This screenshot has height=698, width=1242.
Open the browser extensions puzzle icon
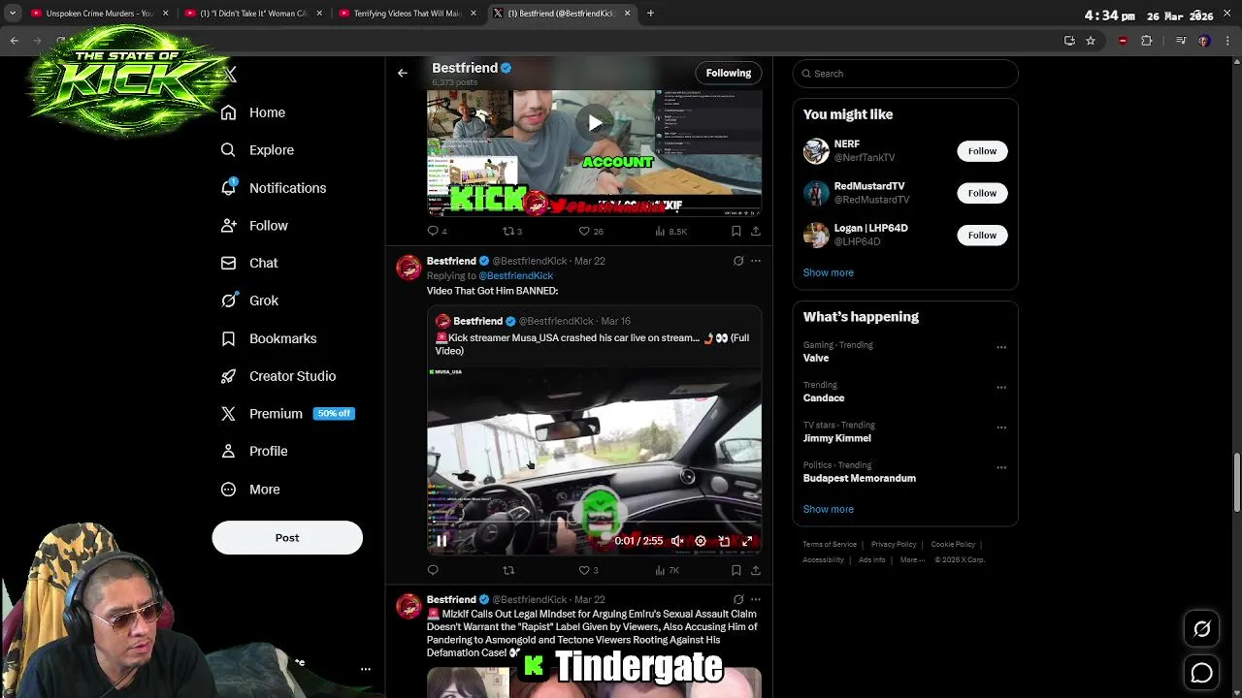point(1147,41)
